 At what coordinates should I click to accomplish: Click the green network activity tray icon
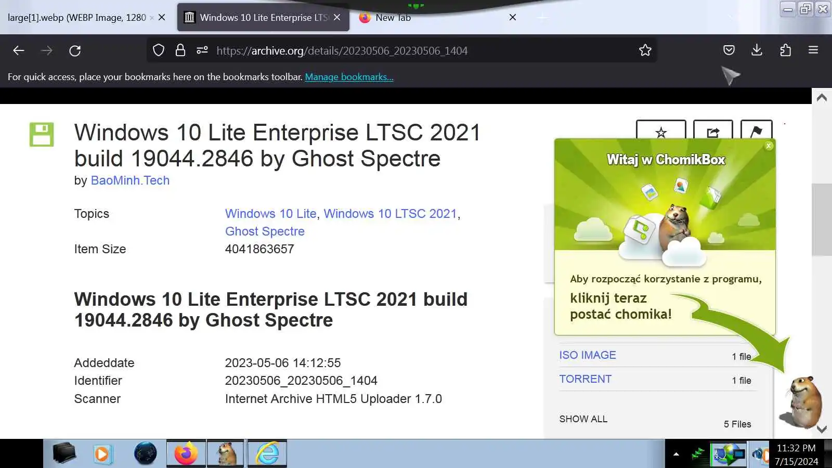coord(698,454)
